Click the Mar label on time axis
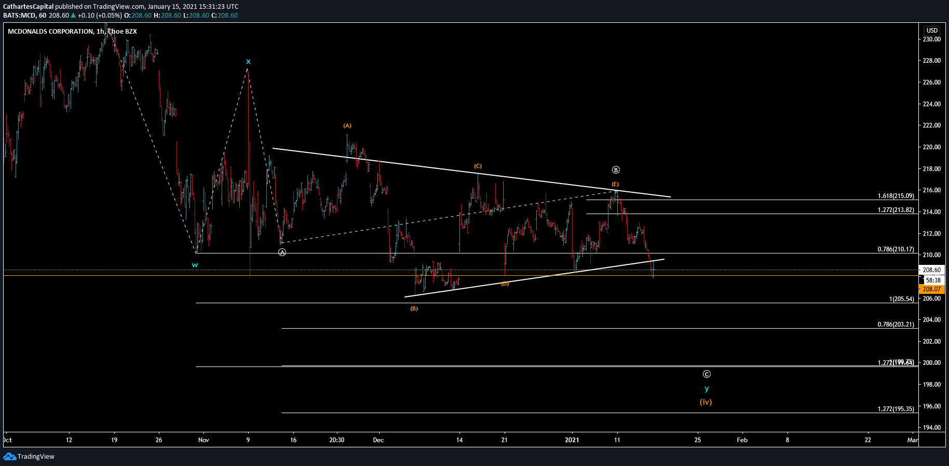Screen dimensions: 949x466 click(x=913, y=440)
